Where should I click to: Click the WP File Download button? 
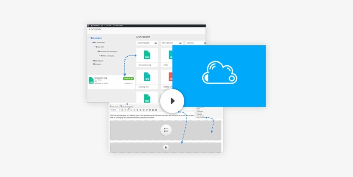[x=127, y=106]
